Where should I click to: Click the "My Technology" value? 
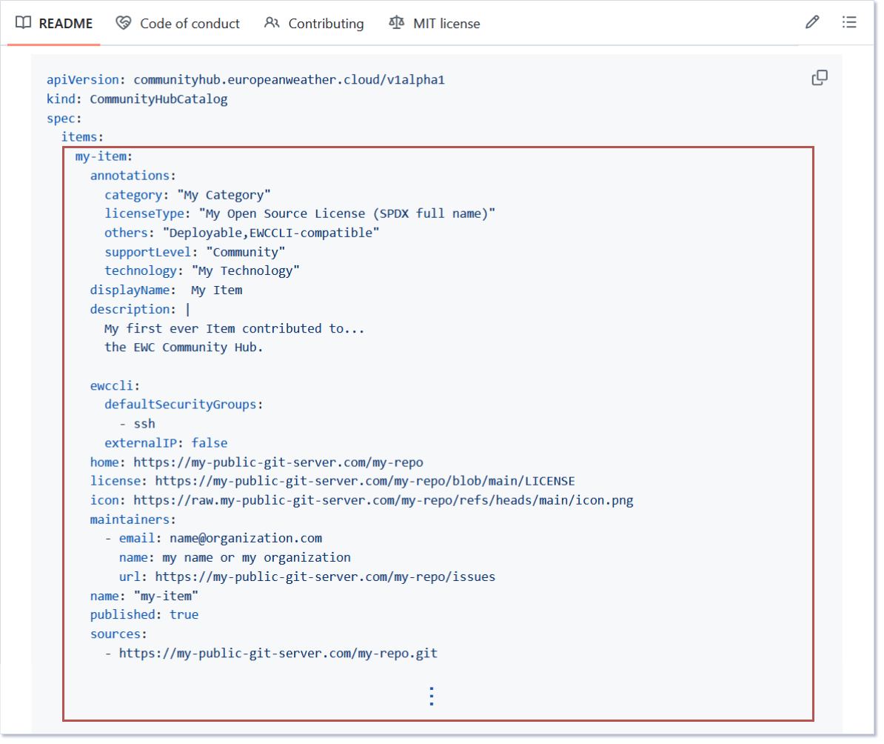click(245, 271)
